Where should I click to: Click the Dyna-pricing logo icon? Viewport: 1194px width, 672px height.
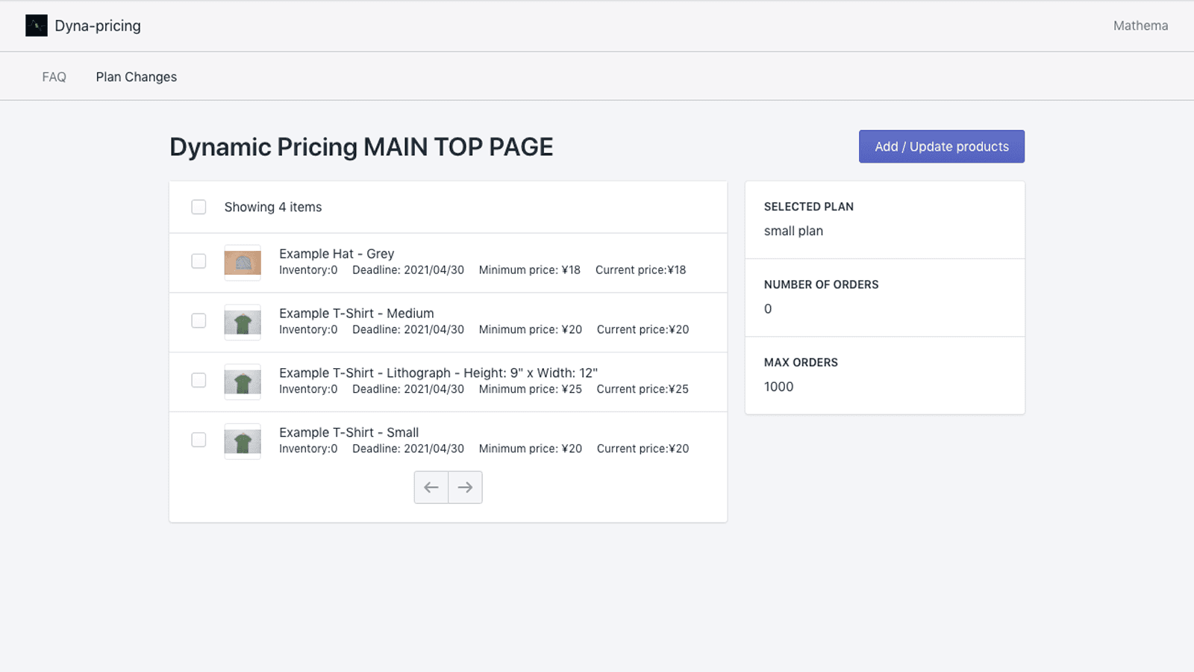click(36, 25)
